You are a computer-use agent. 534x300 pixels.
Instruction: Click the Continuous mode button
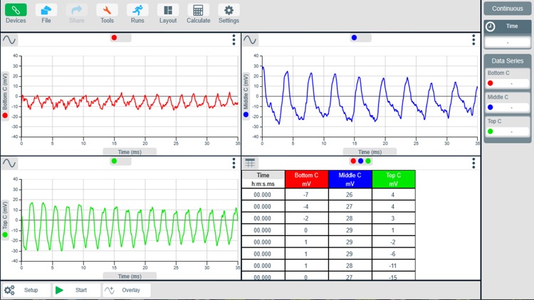click(508, 9)
